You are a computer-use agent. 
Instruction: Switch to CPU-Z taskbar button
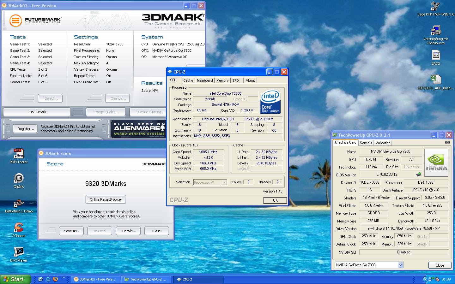pyautogui.click(x=198, y=279)
